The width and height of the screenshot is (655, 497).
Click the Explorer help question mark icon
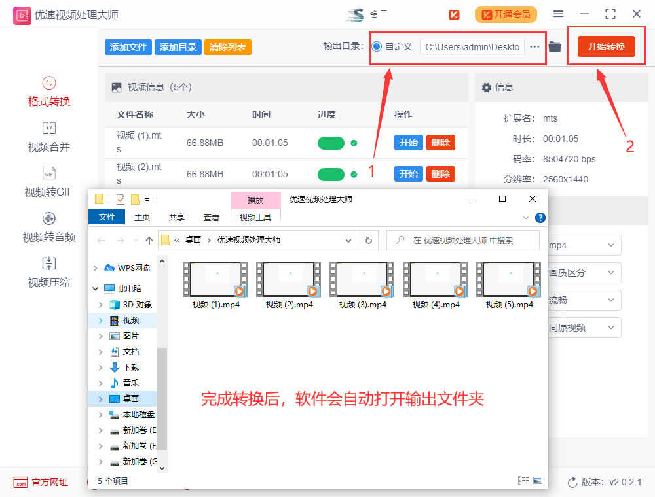(540, 218)
